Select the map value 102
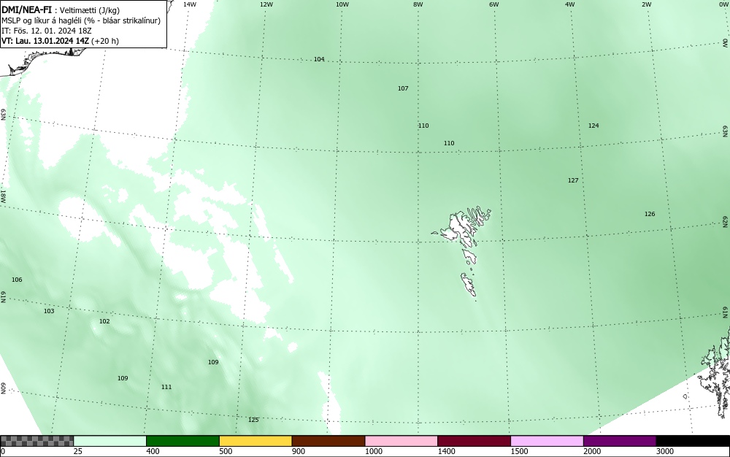Screen dimensions: 730x457 click(x=104, y=321)
